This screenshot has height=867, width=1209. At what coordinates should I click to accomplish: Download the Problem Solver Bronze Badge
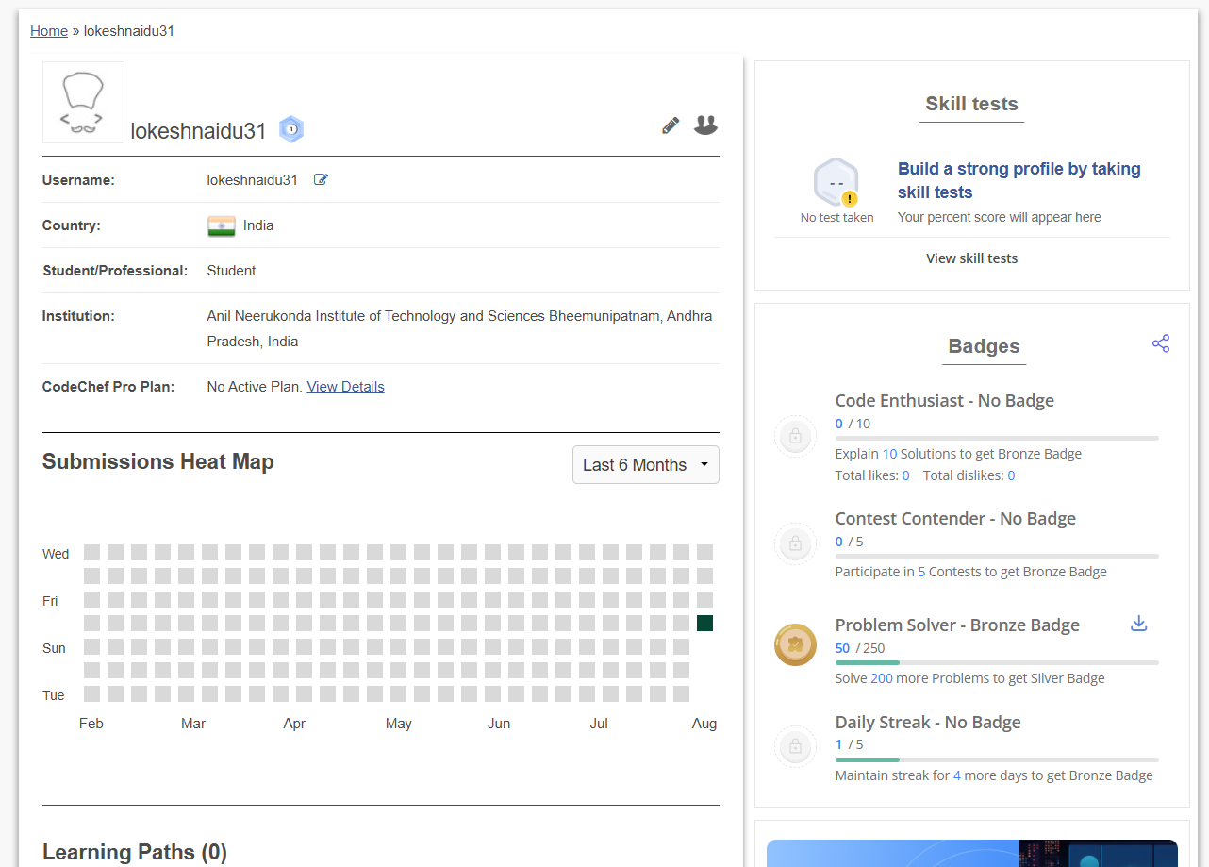pos(1139,624)
